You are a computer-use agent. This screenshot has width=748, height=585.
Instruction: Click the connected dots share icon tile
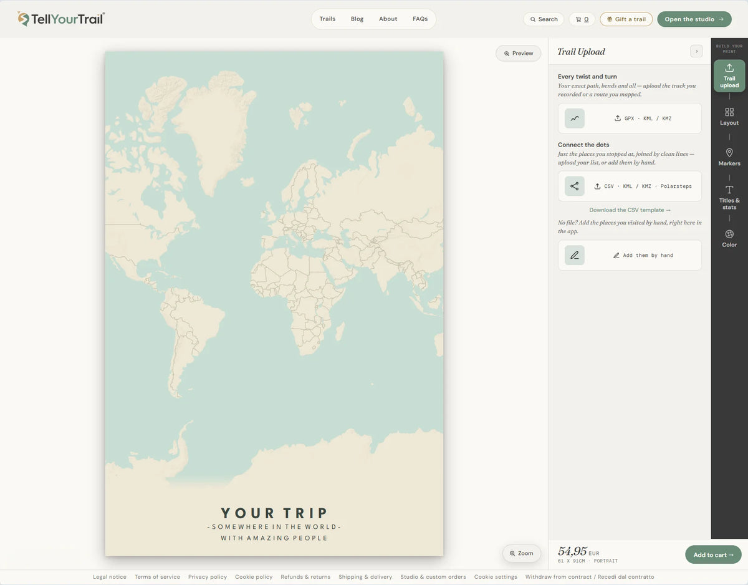(x=575, y=186)
